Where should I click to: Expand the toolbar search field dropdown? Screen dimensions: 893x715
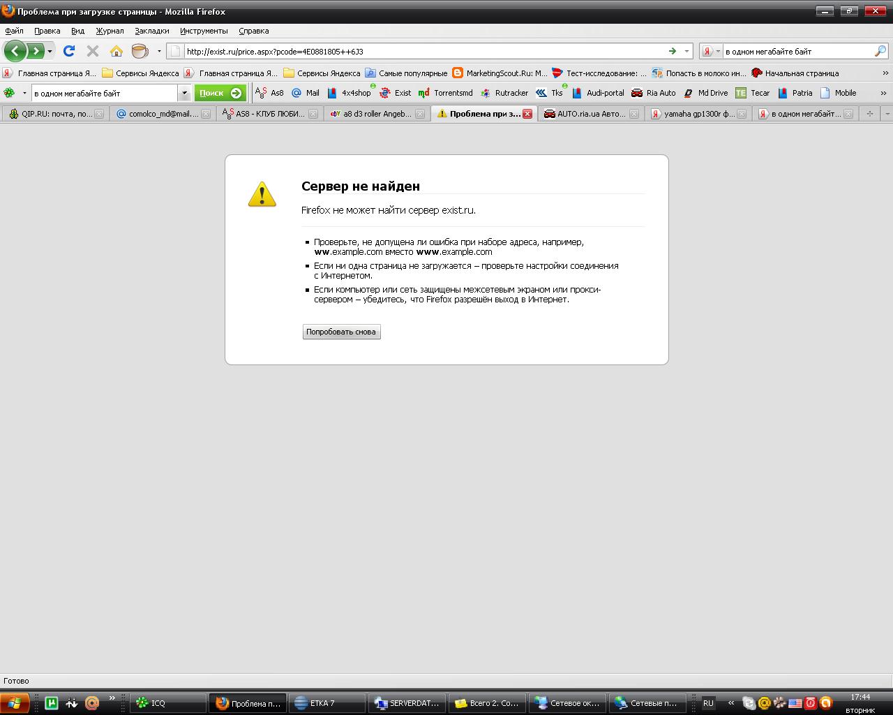point(184,93)
